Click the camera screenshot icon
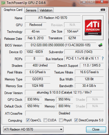 pos(103,9)
